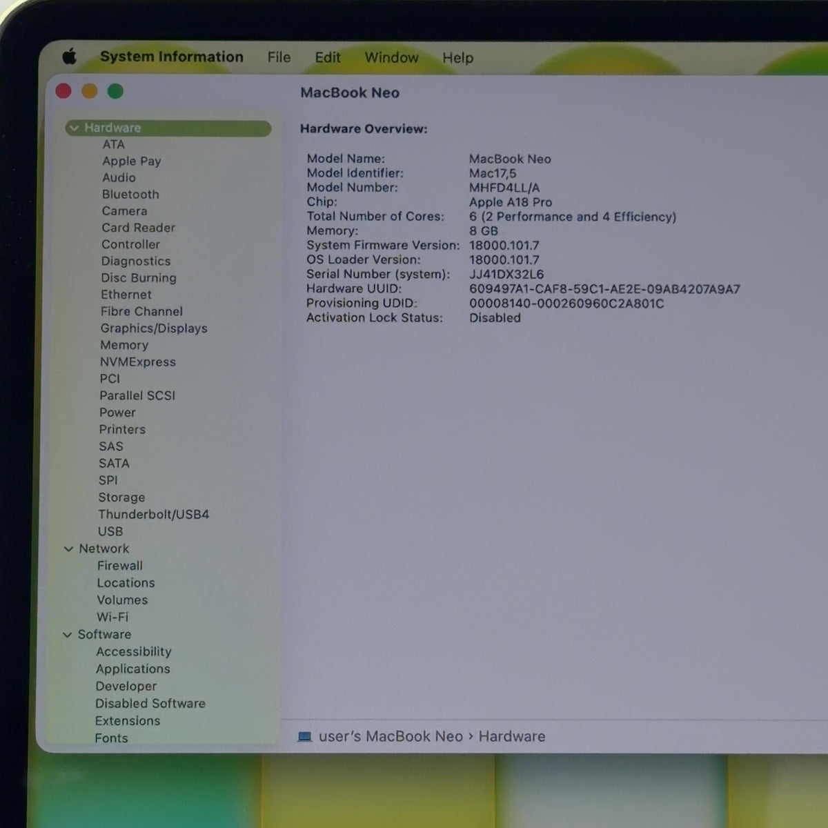Viewport: 828px width, 828px height.
Task: Select Storage in the sidebar
Action: point(121,497)
